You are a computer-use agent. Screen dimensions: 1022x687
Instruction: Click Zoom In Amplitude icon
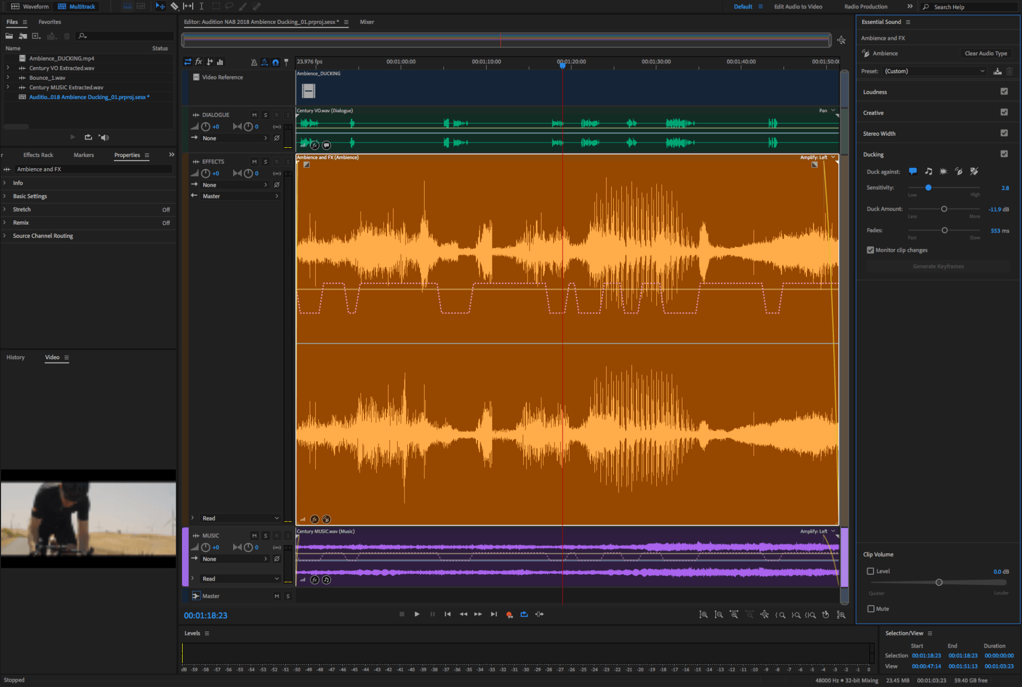(x=703, y=615)
